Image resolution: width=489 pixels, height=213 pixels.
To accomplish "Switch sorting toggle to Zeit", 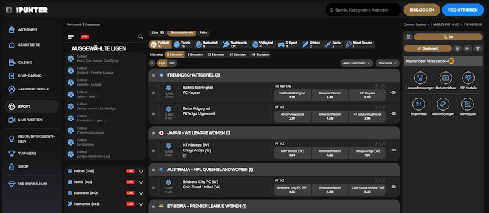I will pyautogui.click(x=172, y=63).
